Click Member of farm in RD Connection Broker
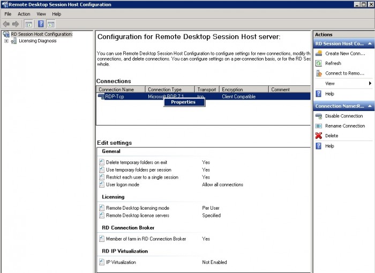 click(146, 239)
